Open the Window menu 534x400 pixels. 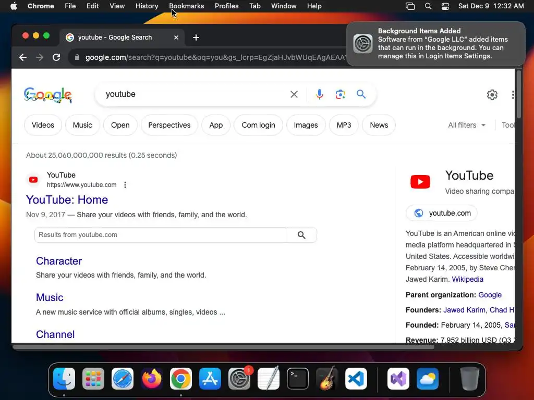click(284, 6)
